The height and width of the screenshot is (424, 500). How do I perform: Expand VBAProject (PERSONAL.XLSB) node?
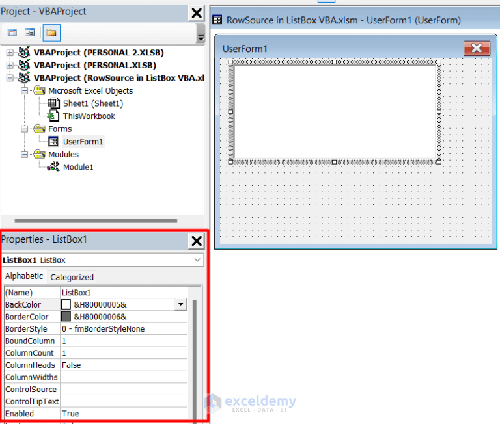point(10,65)
